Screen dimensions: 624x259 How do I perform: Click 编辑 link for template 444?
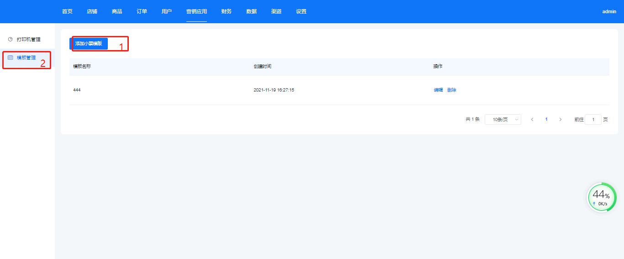[438, 90]
